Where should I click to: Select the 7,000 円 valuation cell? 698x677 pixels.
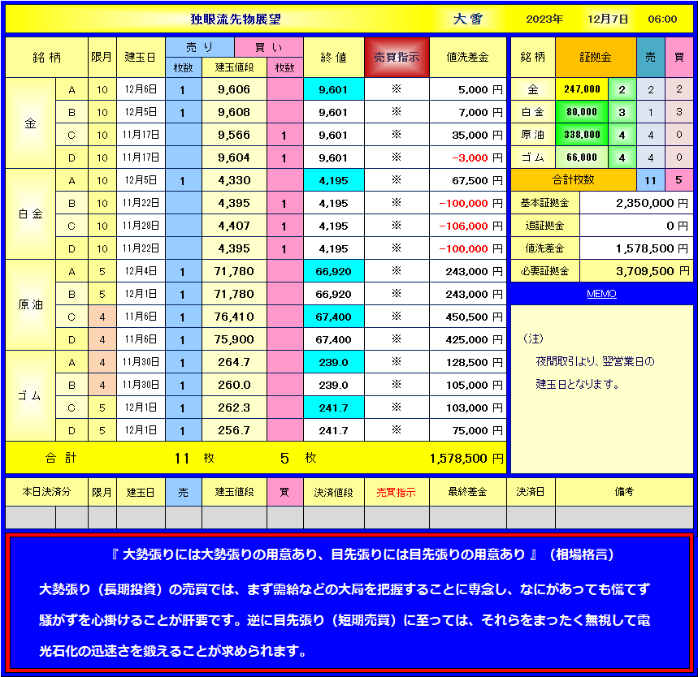(x=468, y=112)
